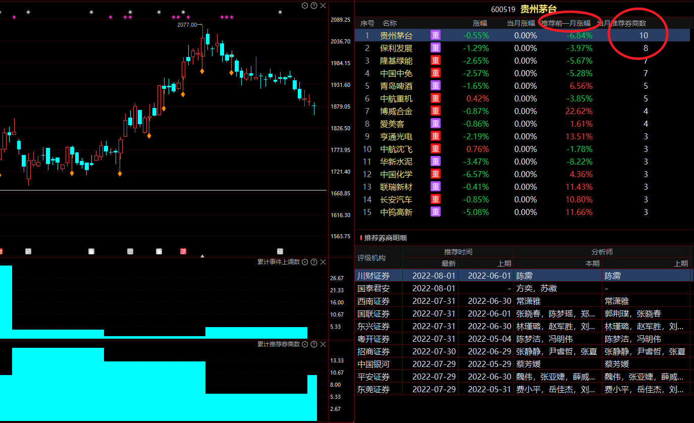
Task: Select broker 国泰君安 row
Action: 524,288
